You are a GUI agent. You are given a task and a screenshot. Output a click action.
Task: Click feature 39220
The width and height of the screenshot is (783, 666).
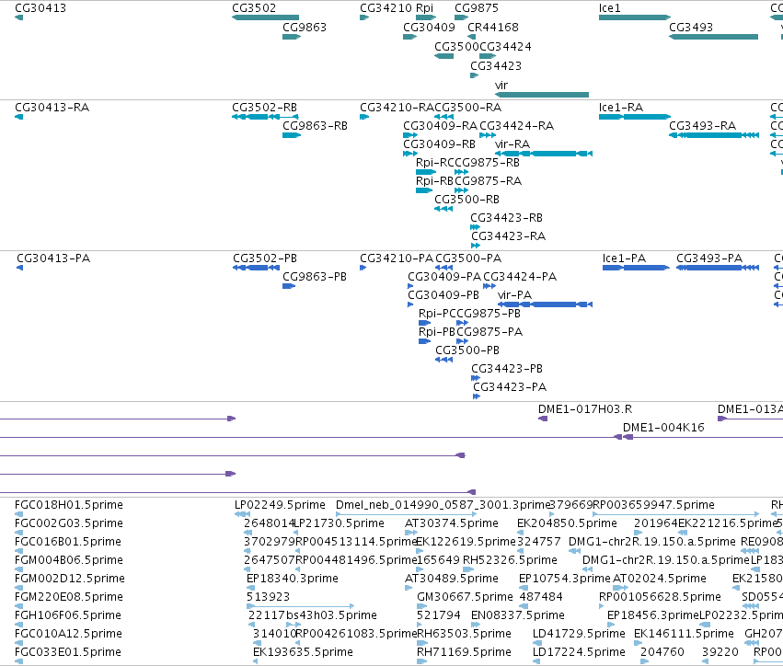[x=705, y=661]
